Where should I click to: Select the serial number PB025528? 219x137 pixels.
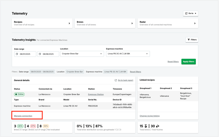(93, 106)
